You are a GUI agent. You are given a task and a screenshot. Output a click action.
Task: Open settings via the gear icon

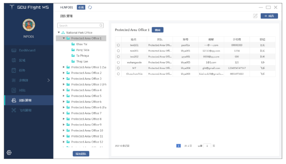9,152
